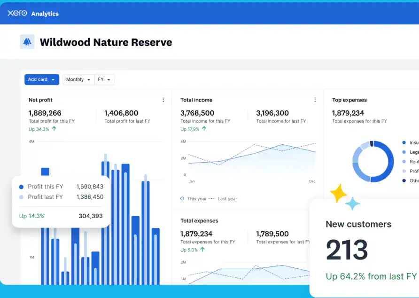Click the green up arrow under Total expenses

tap(203, 250)
